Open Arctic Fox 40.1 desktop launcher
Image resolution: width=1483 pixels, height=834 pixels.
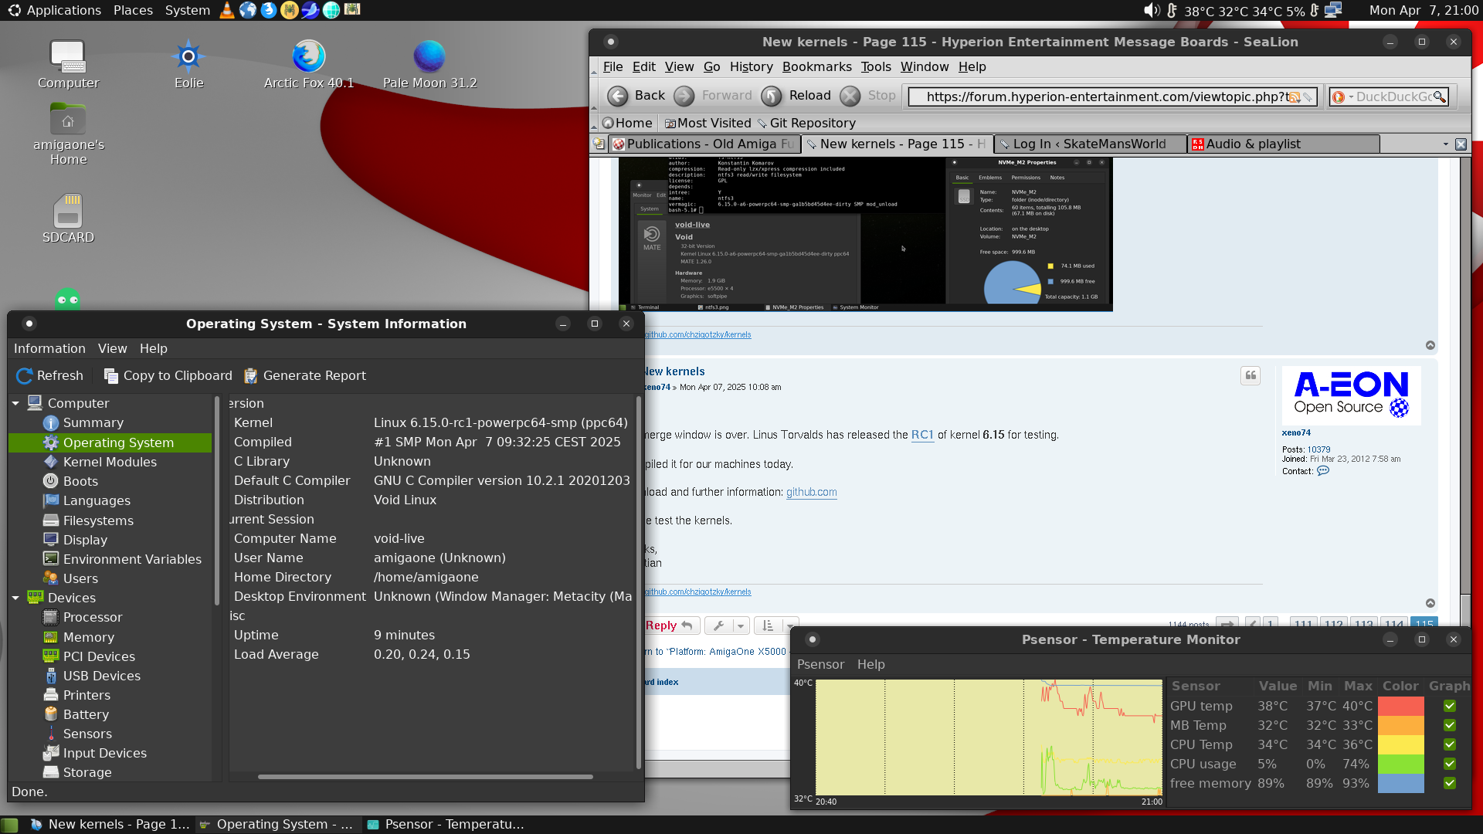point(309,65)
